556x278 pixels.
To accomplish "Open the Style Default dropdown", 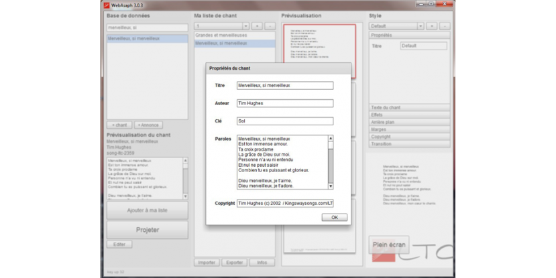I will coord(396,26).
